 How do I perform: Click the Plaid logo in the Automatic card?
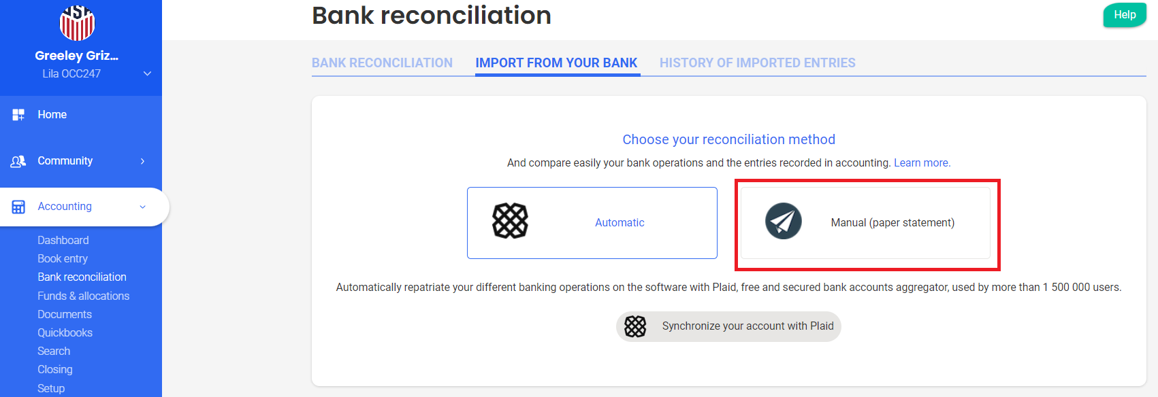coord(510,221)
